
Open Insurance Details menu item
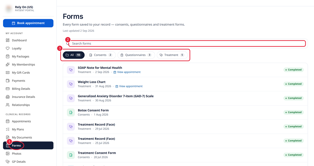(28, 97)
